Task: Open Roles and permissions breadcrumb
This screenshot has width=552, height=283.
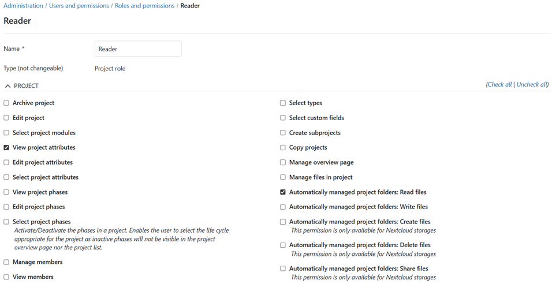Action: (145, 6)
